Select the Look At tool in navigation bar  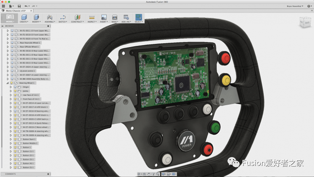[x=144, y=174]
